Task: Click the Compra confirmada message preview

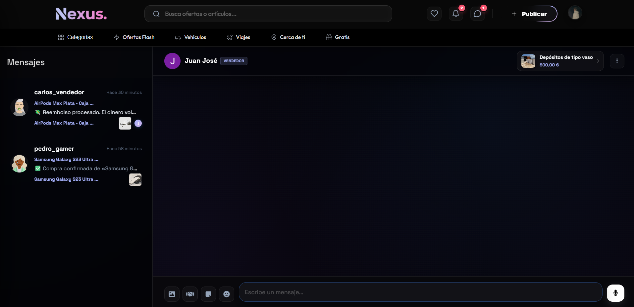Action: (86, 169)
